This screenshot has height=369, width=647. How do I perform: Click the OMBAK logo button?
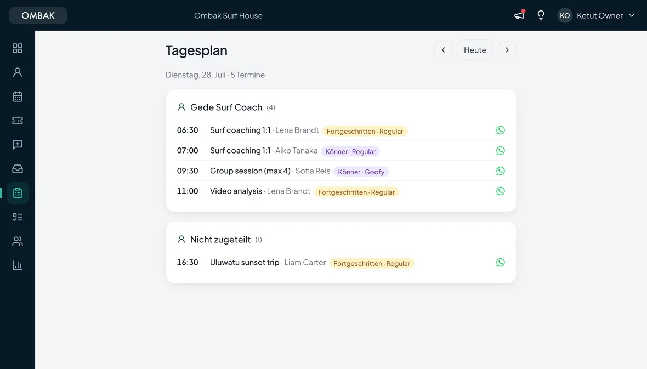coord(38,15)
